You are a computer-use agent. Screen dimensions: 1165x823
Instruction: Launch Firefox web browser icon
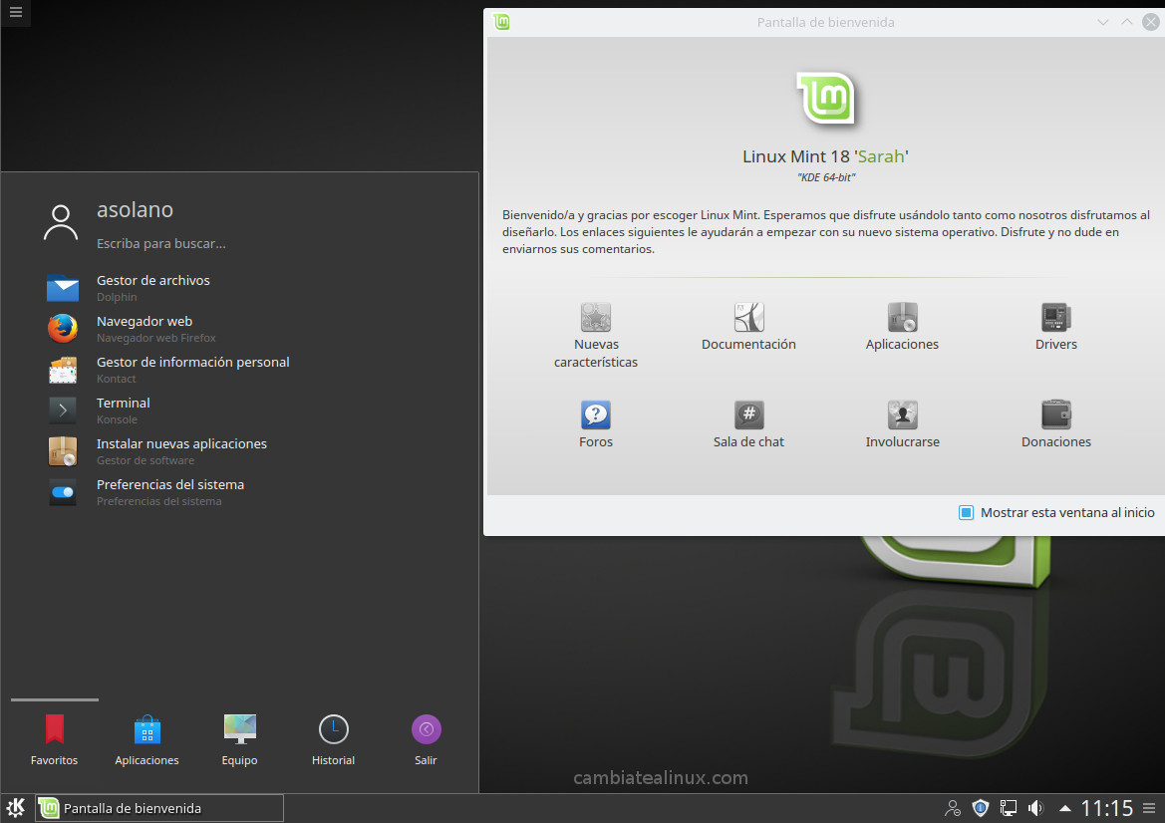[x=63, y=329]
